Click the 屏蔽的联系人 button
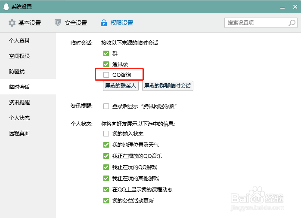Viewport: 301px width, 218px height. tap(121, 86)
